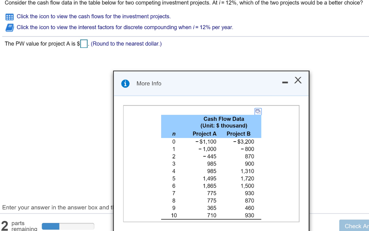Minimize the More Info popup
This screenshot has height=231, width=369.
285,82
